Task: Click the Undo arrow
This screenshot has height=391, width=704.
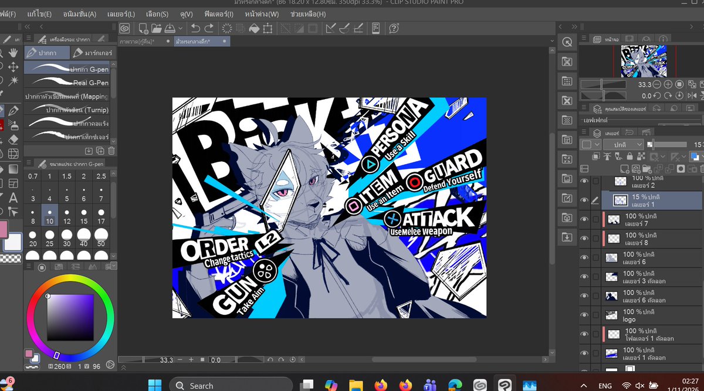Action: click(195, 28)
